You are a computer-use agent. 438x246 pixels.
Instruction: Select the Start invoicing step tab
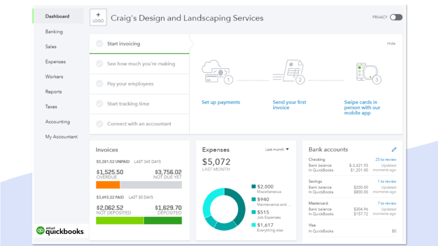click(x=139, y=44)
